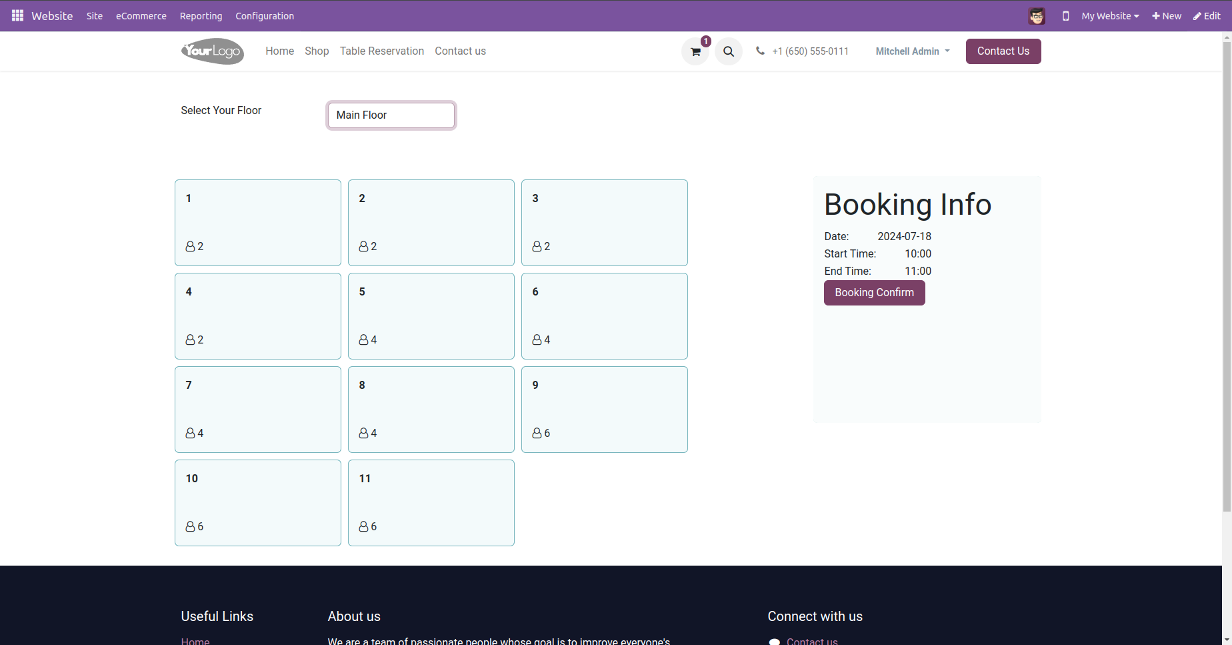Image resolution: width=1232 pixels, height=645 pixels.
Task: Click the YourLogo site logo
Action: 213,51
